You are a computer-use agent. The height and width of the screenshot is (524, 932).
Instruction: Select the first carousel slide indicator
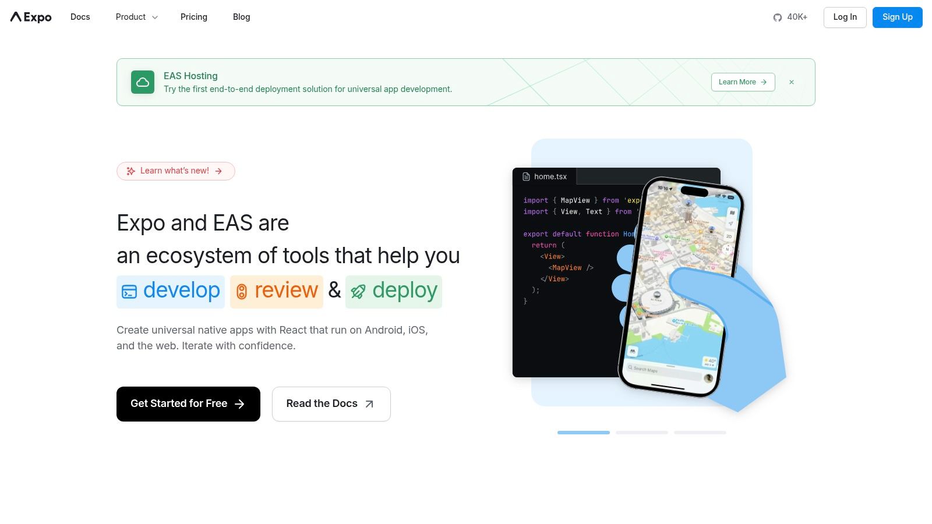584,433
